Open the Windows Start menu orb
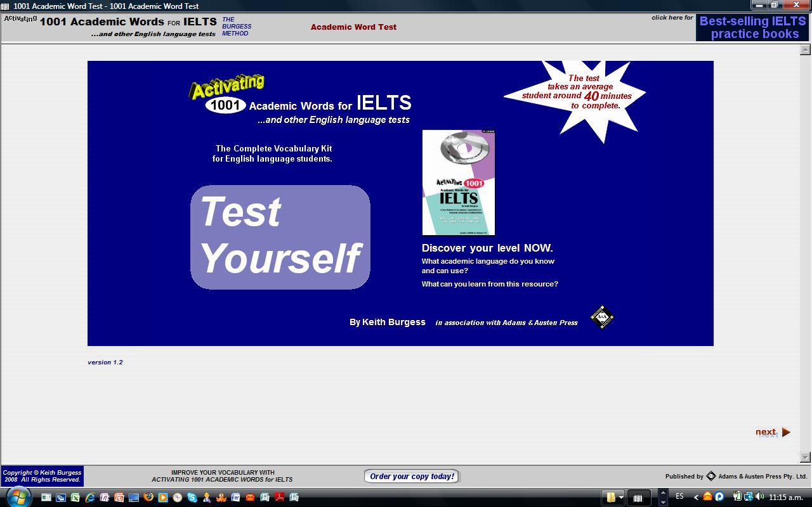This screenshot has height=507, width=812. click(18, 497)
